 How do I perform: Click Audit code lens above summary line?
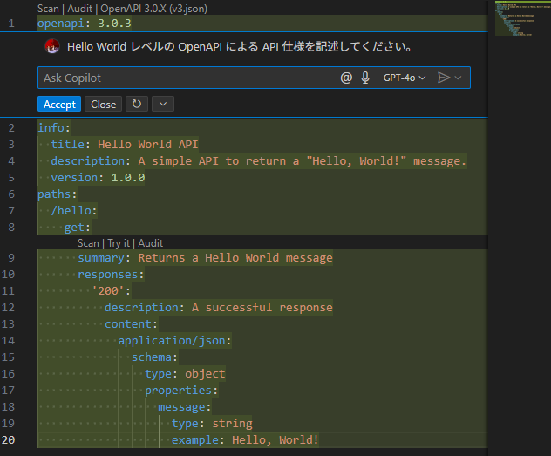point(151,243)
